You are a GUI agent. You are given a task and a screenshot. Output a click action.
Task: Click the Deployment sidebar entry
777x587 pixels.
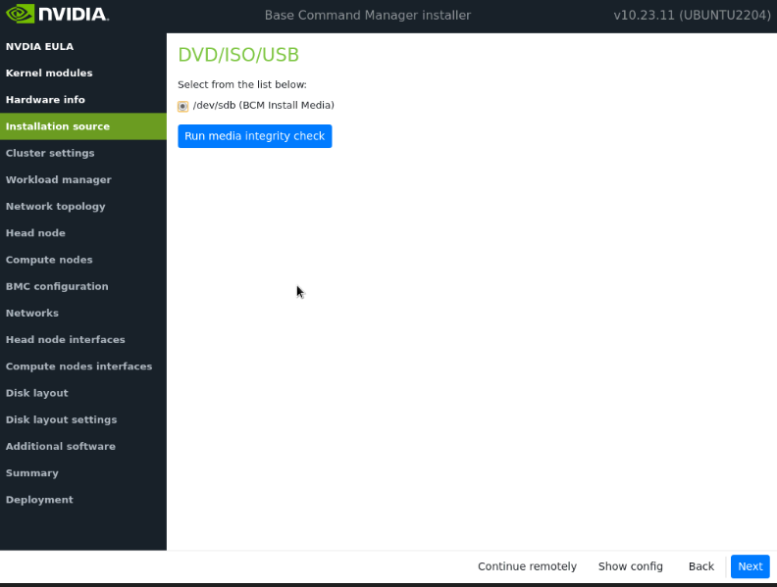pos(39,499)
